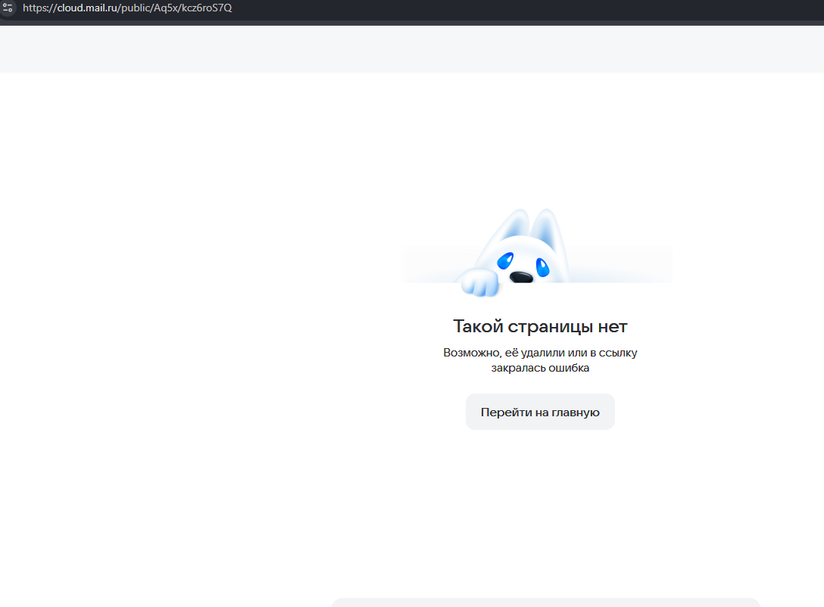824x607 pixels.
Task: Click the sad dog's left blue eye
Action: [x=505, y=262]
